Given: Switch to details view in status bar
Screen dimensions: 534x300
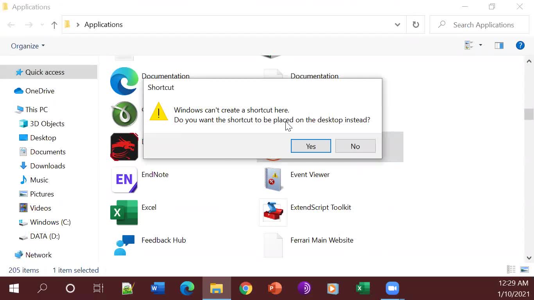Looking at the screenshot, I should point(511,270).
